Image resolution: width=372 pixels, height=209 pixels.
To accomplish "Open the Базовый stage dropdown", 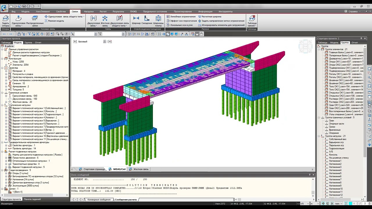I will 105,42.
